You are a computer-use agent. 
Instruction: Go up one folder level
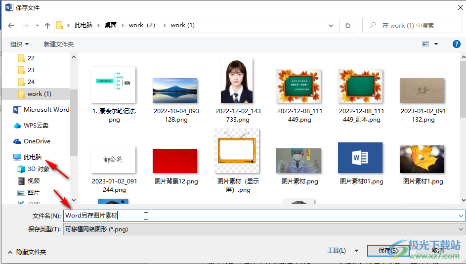tap(47, 26)
